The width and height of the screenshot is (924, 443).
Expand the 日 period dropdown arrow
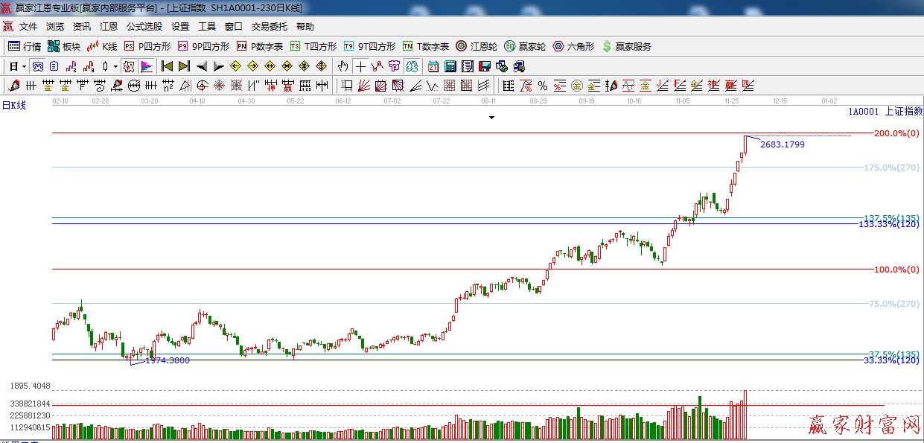[x=24, y=66]
